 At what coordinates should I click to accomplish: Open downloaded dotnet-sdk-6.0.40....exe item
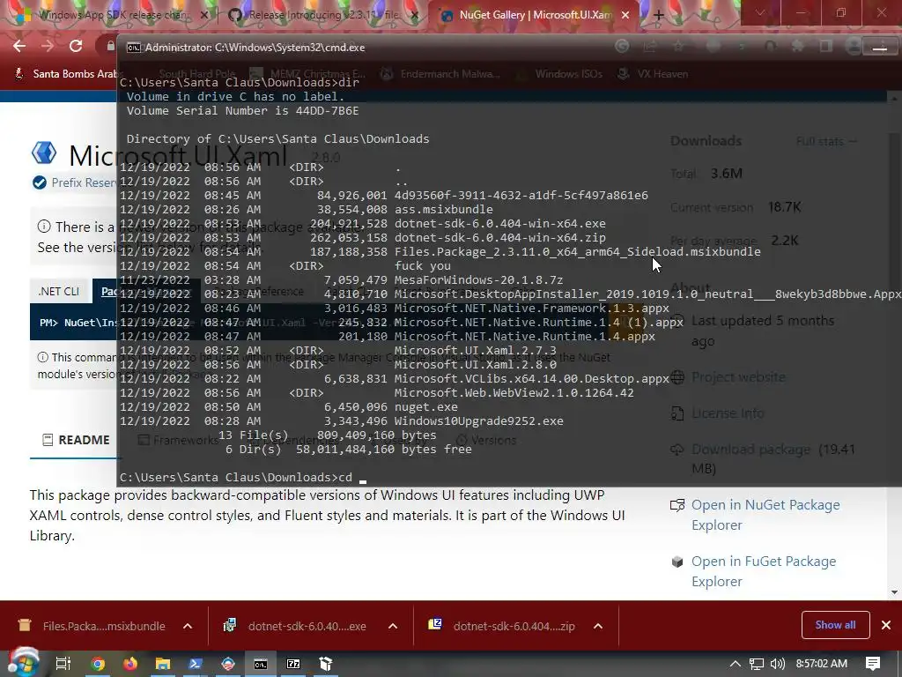pos(295,626)
